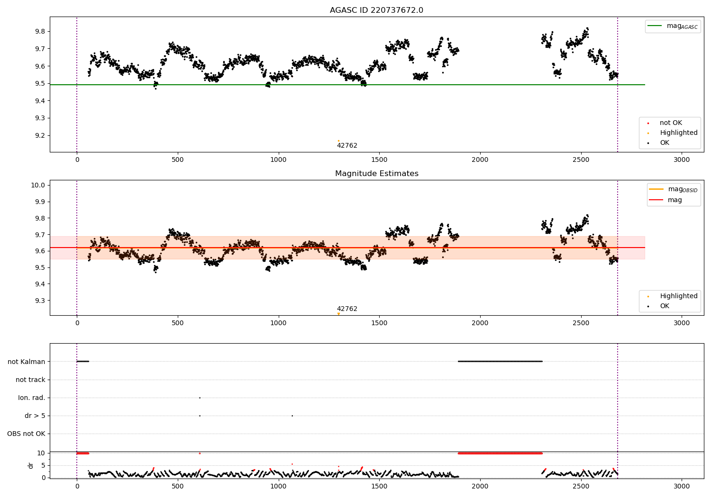Viewport: 711px width, 497px height.
Task: Click the 'Ion. rad.' data point near 600
Action: click(200, 398)
